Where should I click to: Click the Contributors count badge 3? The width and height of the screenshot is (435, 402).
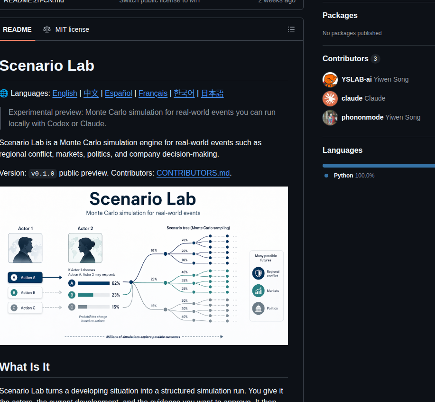pyautogui.click(x=375, y=58)
